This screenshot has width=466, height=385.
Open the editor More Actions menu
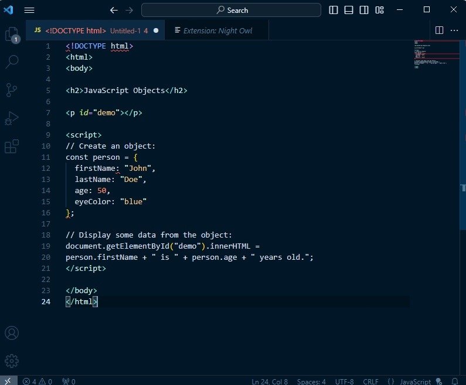[x=454, y=30]
